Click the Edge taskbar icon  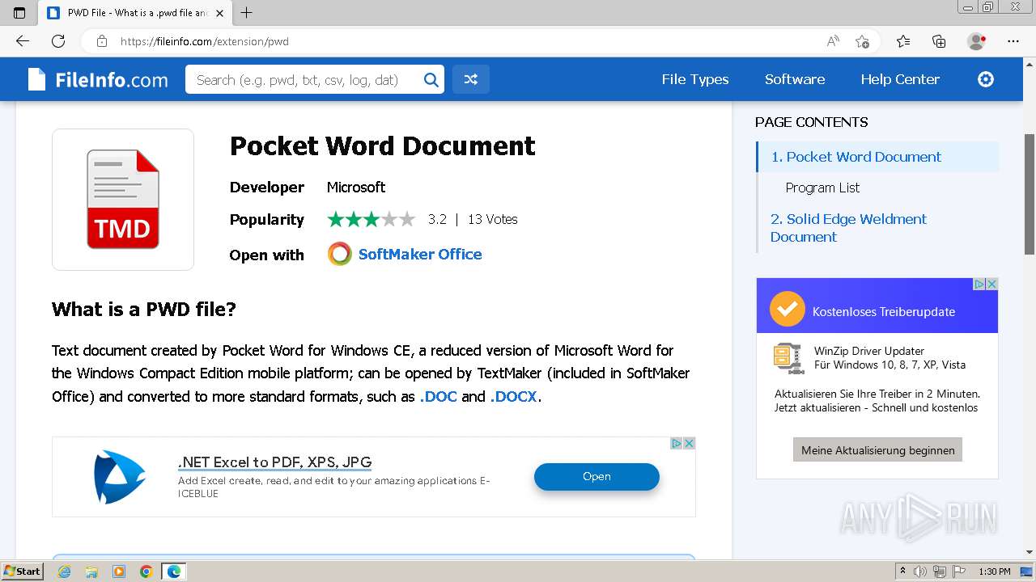click(174, 571)
